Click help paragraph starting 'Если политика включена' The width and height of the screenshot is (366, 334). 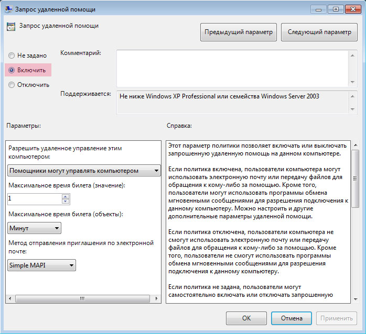(258, 193)
